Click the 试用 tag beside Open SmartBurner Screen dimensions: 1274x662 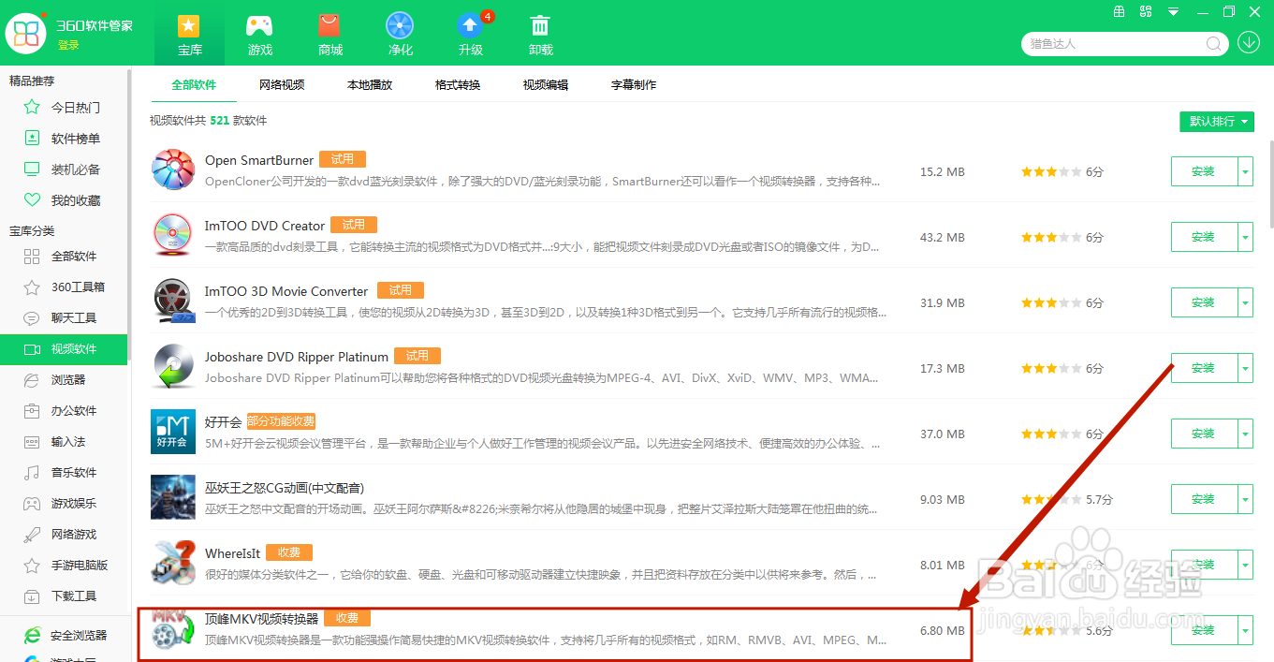(343, 159)
